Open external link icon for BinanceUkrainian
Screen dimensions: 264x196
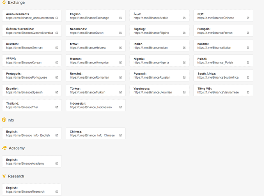[x=184, y=92]
